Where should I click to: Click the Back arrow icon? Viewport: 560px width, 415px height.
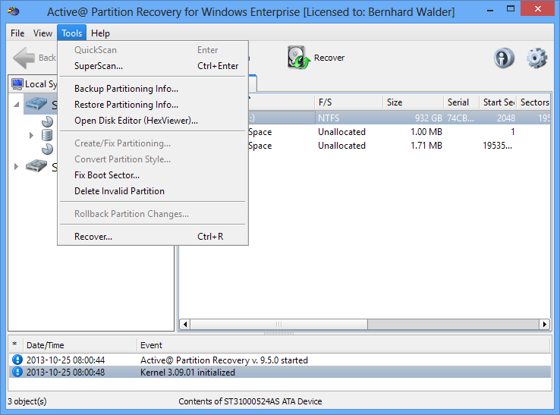pyautogui.click(x=24, y=58)
